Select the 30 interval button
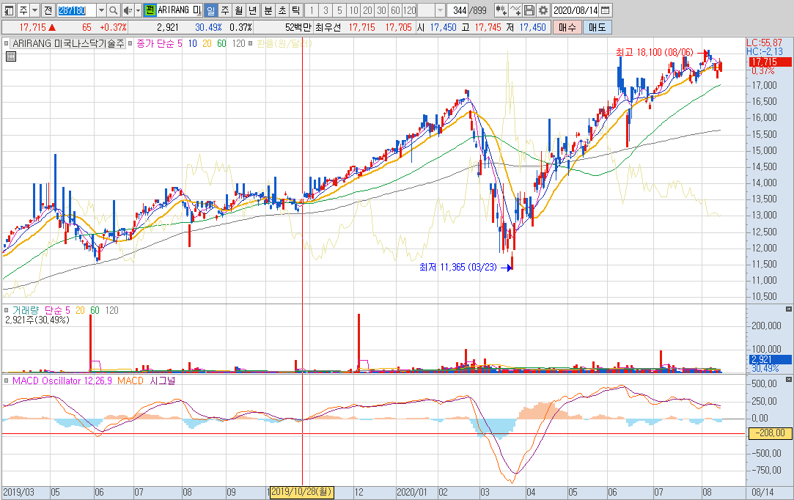The width and height of the screenshot is (794, 500). (x=382, y=10)
